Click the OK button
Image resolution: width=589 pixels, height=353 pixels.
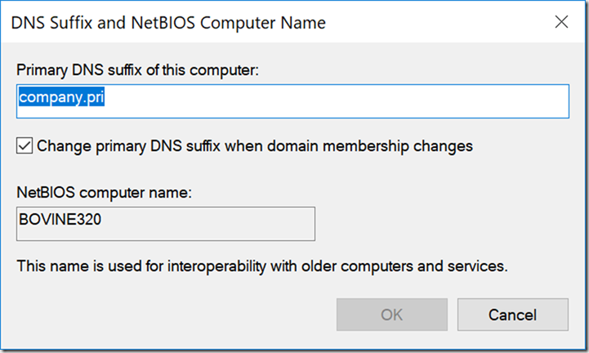(x=392, y=315)
